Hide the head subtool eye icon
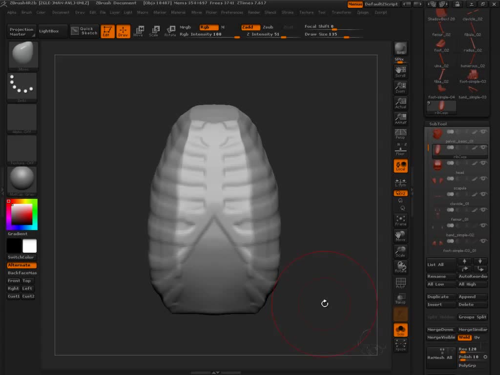The height and width of the screenshot is (375, 500). (484, 163)
